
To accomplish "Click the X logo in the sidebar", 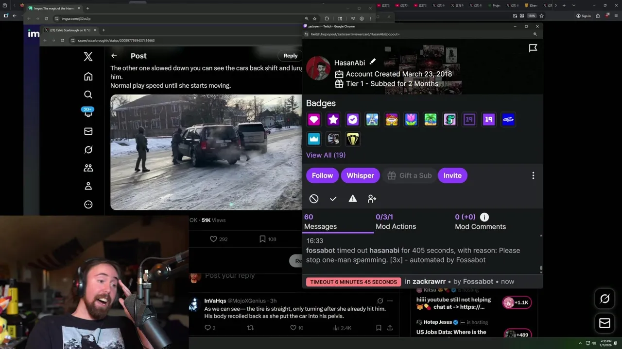I will [88, 56].
